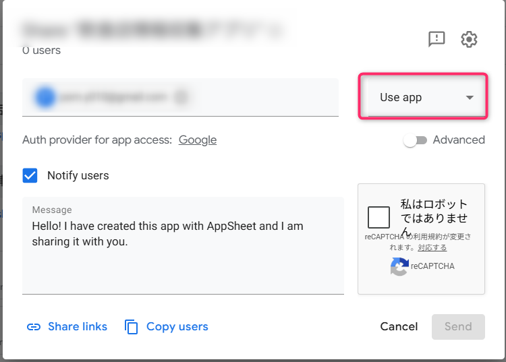Viewport: 506px width, 362px height.
Task: Click the chain link icon beside Share links
Action: click(34, 327)
